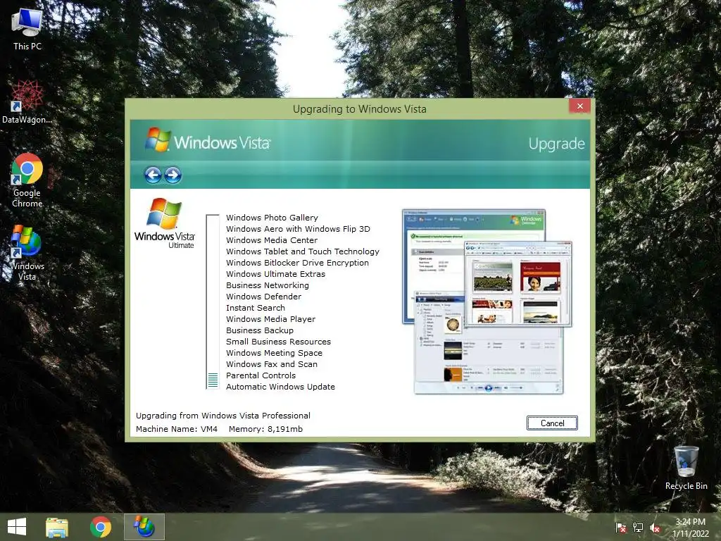Cancel the Windows Vista upgrade

click(552, 423)
